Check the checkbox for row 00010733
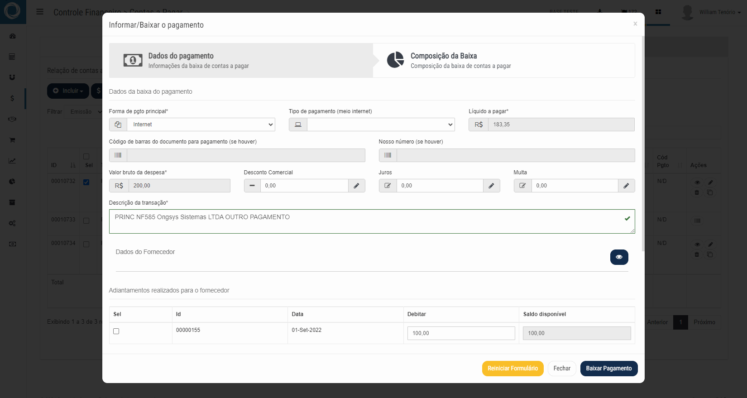The image size is (747, 398). point(86,221)
